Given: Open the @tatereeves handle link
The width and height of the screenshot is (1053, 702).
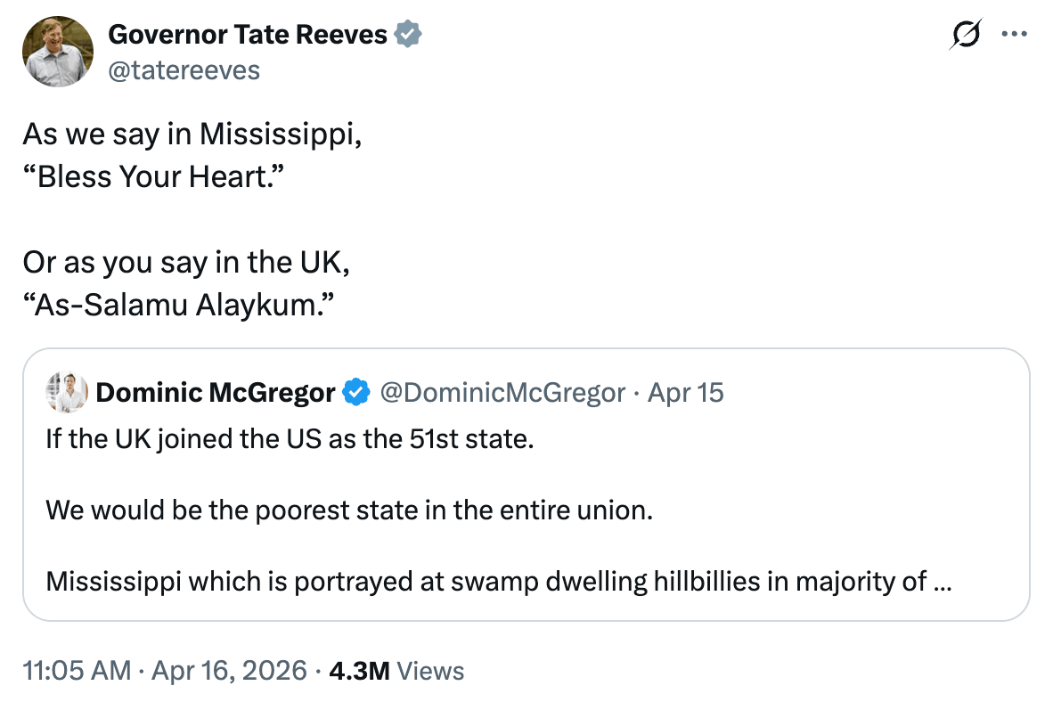Looking at the screenshot, I should pyautogui.click(x=184, y=69).
